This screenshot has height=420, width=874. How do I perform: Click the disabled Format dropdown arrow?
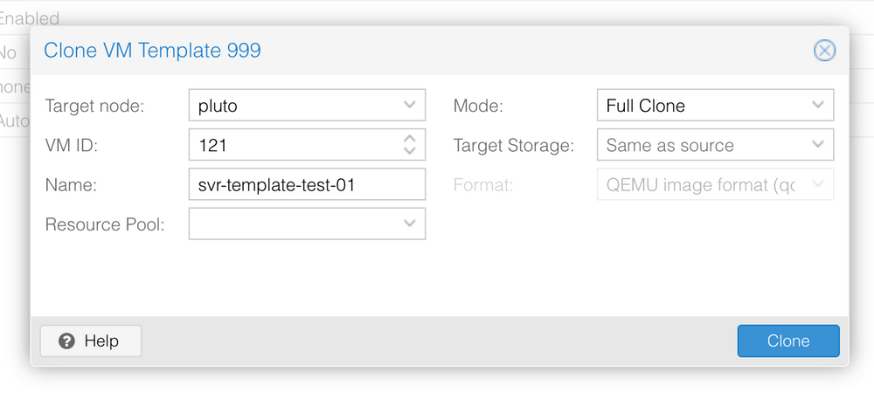click(817, 184)
